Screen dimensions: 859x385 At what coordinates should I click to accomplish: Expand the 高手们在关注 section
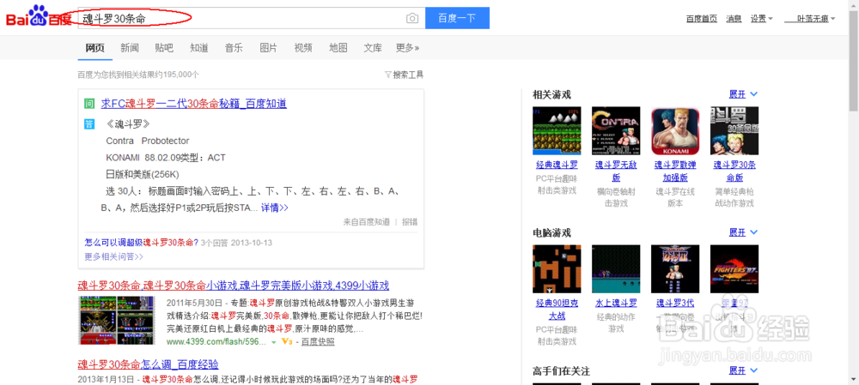tap(743, 370)
